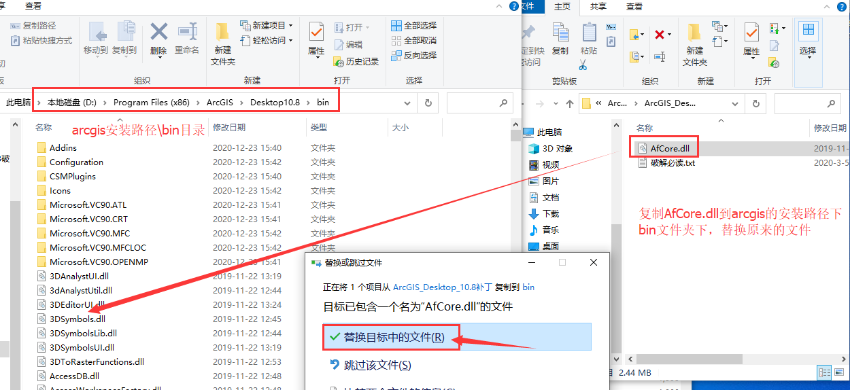Switch to details view in patch window
Image resolution: width=850 pixels, height=390 pixels.
[x=823, y=372]
